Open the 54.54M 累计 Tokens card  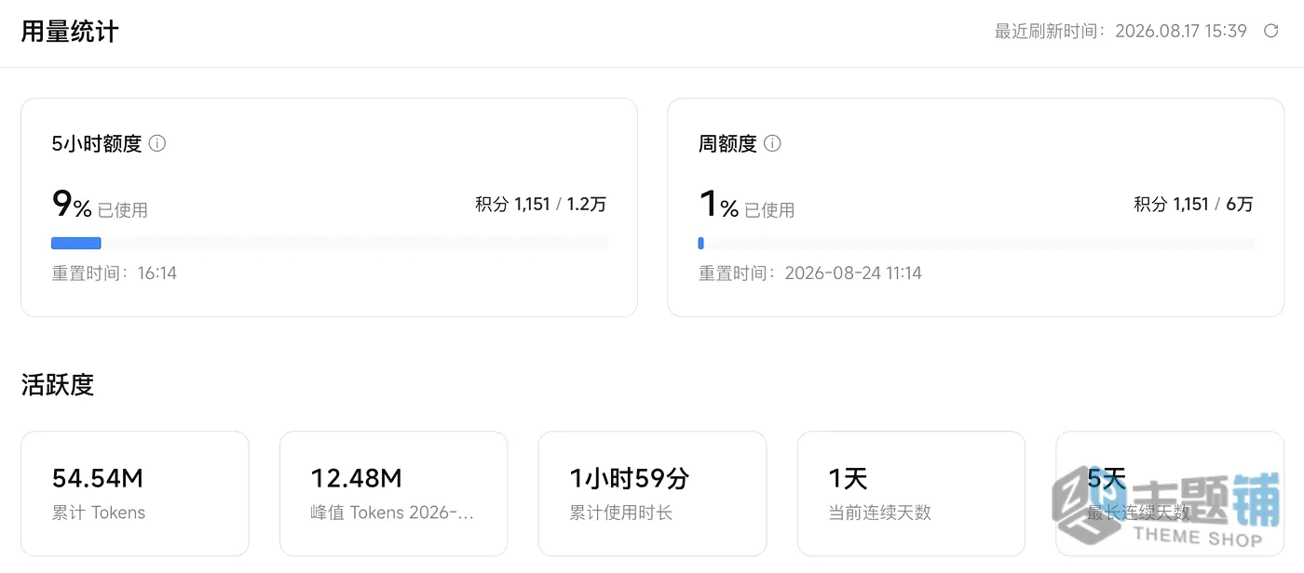pos(135,494)
